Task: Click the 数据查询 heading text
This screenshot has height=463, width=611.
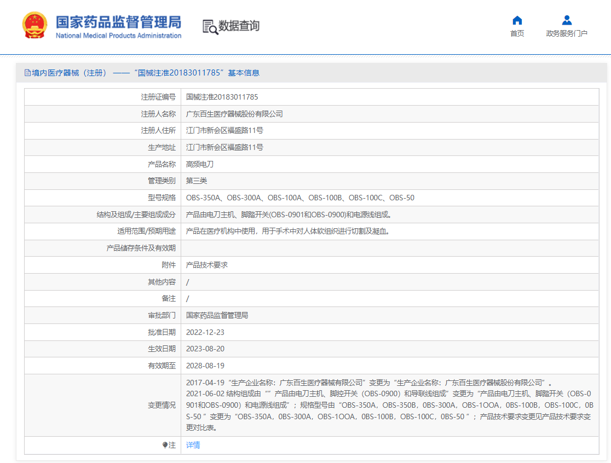Action: pos(239,26)
